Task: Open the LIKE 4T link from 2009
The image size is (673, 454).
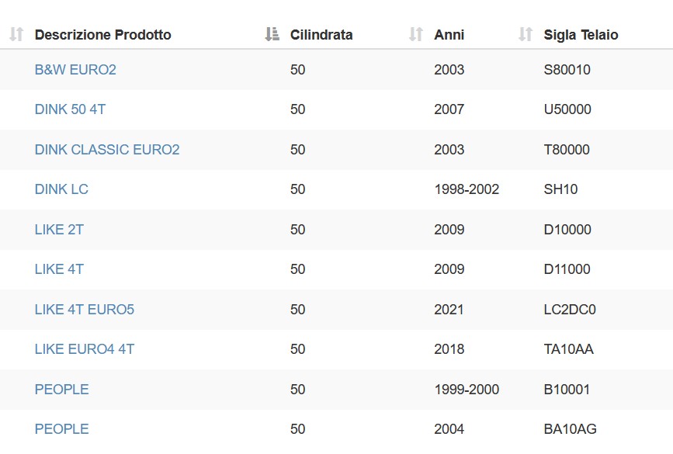Action: pos(59,269)
